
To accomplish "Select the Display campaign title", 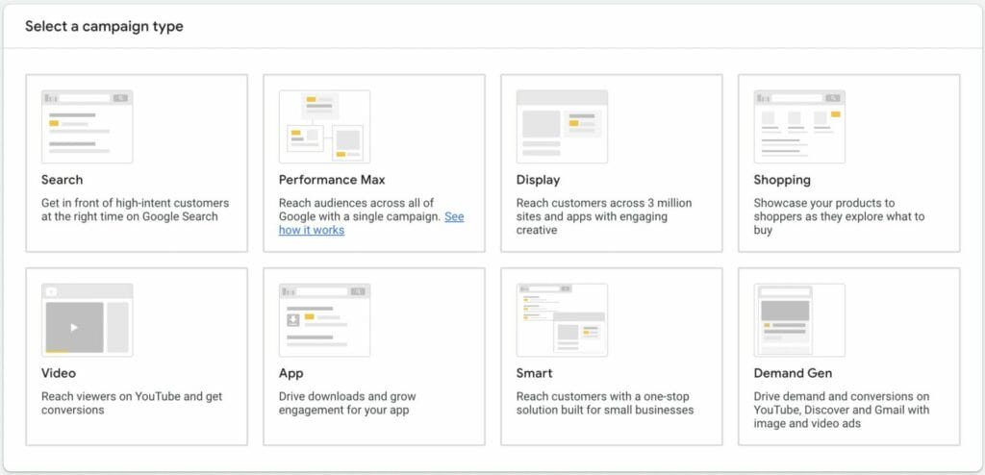I will (538, 181).
